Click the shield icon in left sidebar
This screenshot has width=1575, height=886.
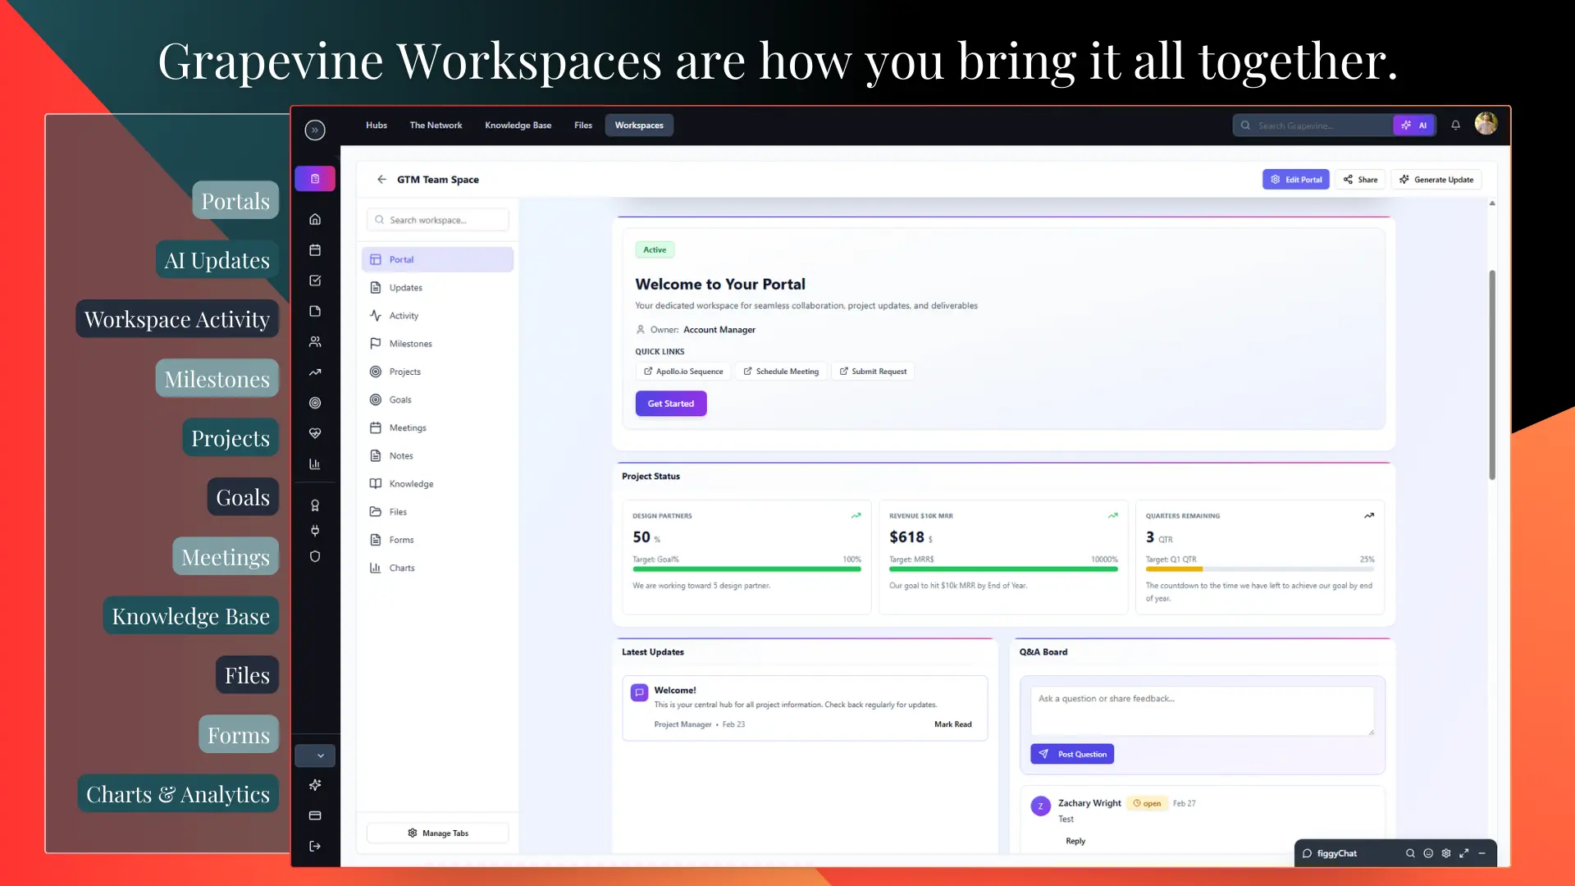click(315, 556)
